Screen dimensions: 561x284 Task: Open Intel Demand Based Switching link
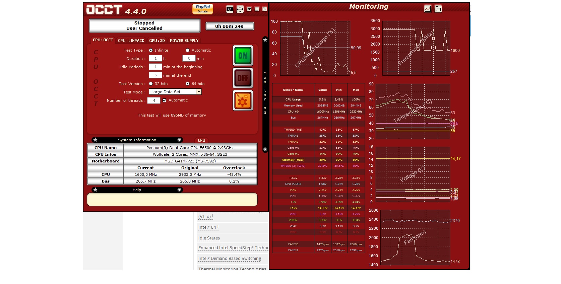(230, 259)
